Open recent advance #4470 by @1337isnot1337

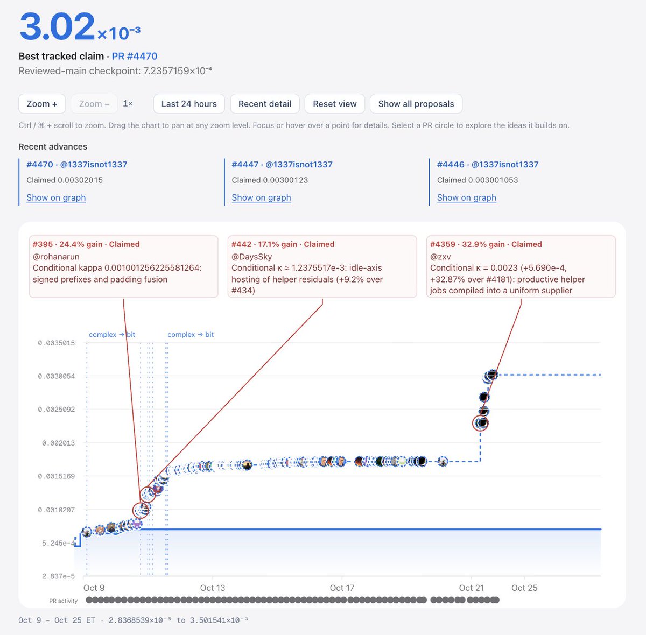coord(77,165)
